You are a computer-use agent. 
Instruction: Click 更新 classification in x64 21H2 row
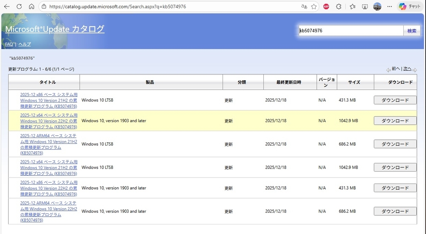[x=229, y=168]
